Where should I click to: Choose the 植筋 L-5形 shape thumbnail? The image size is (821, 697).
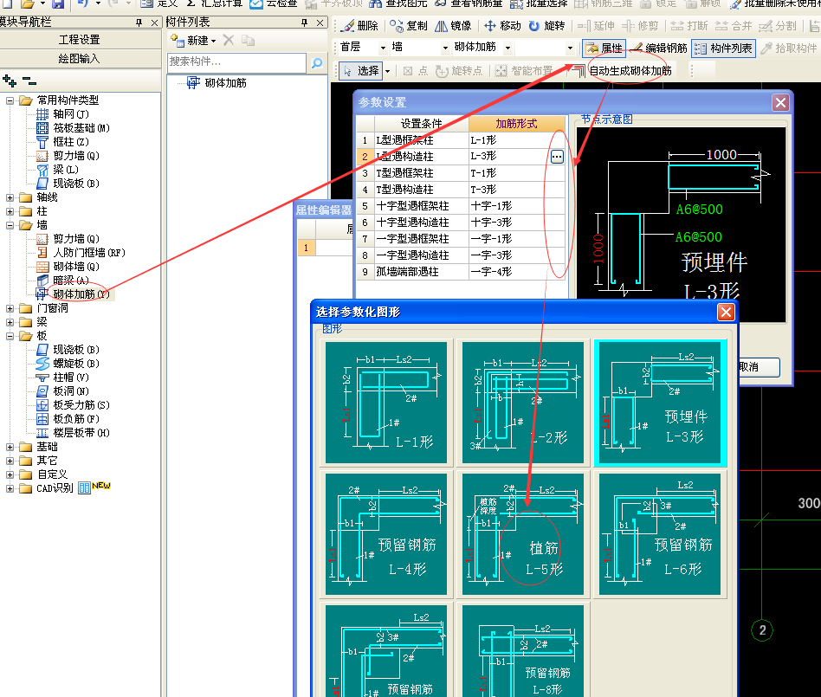pyautogui.click(x=522, y=534)
